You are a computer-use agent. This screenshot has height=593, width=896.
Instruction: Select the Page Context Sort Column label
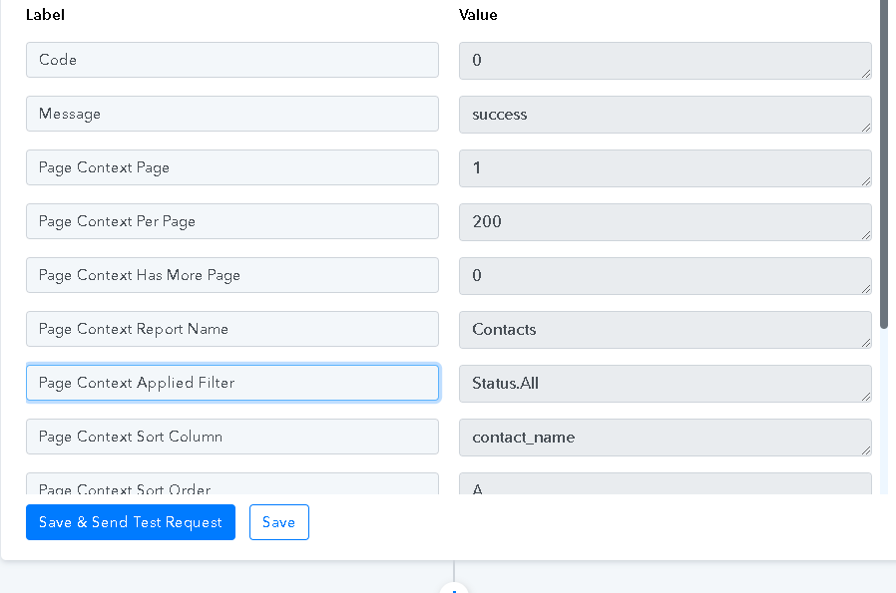(232, 437)
